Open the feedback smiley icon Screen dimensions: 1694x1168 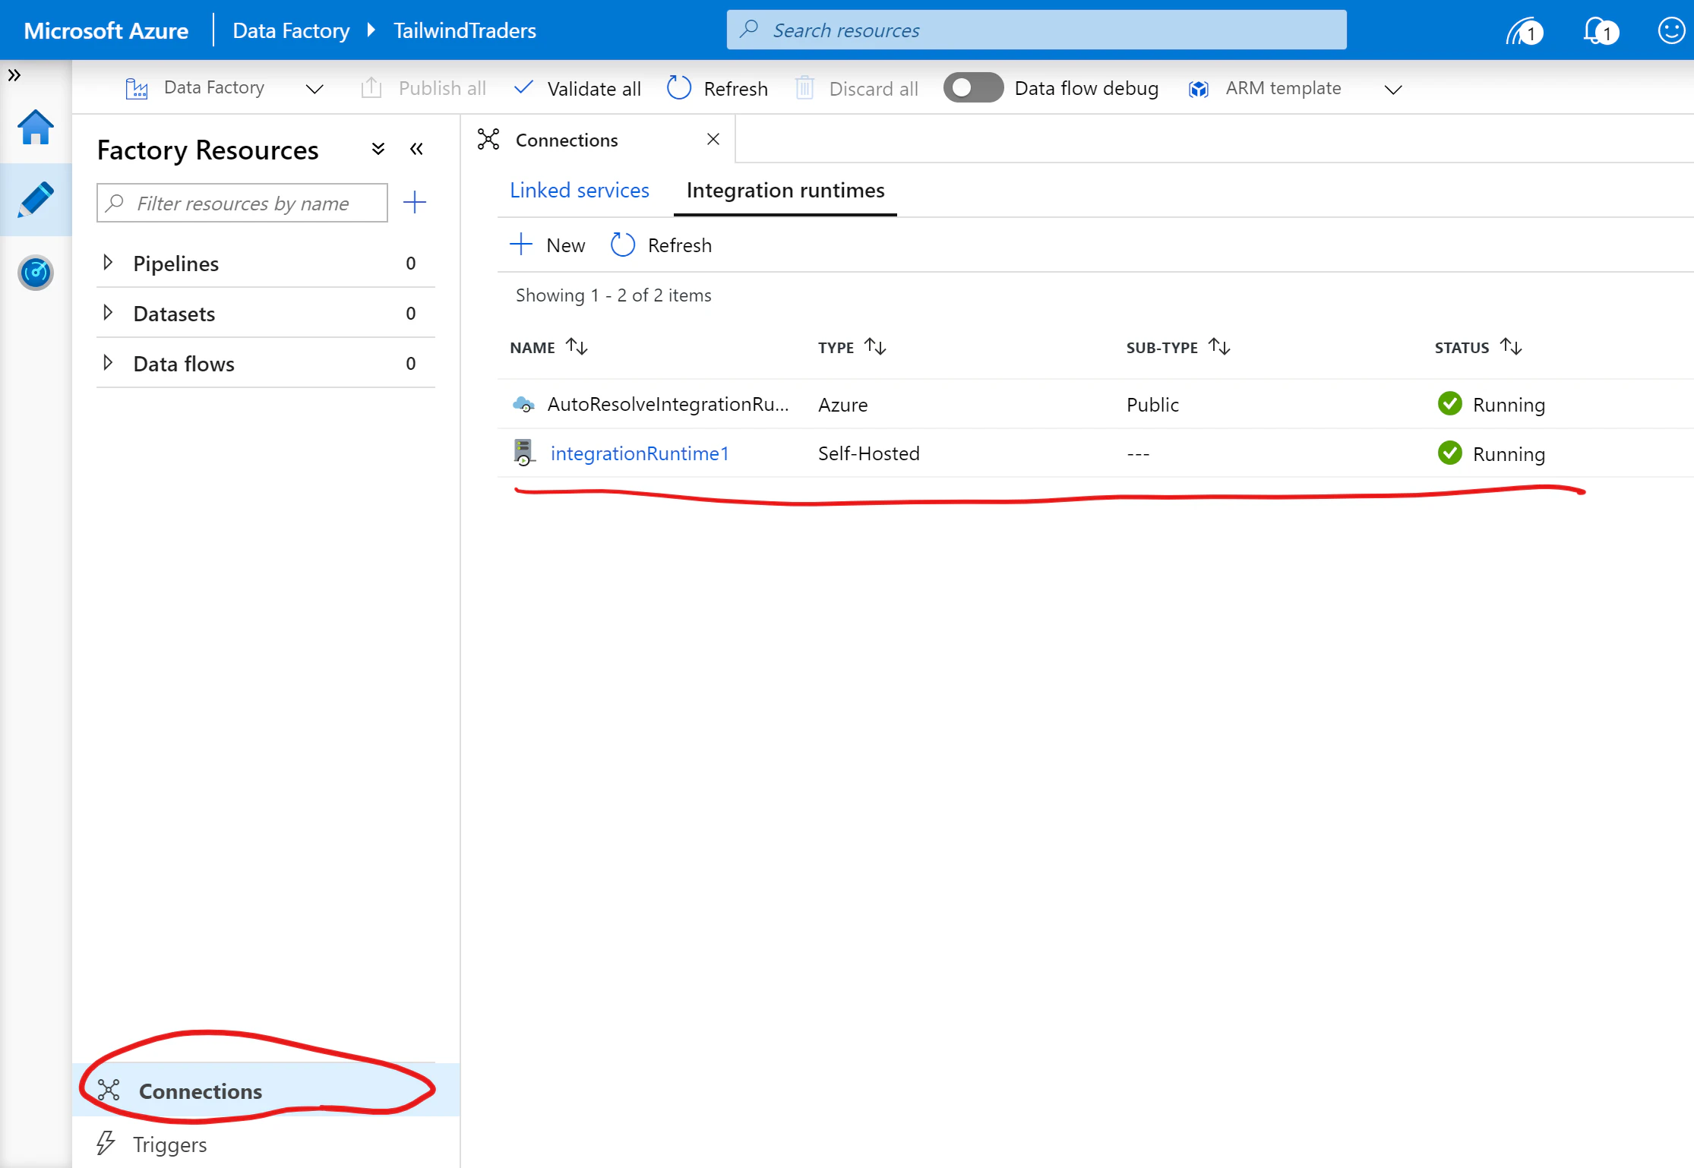(x=1670, y=30)
